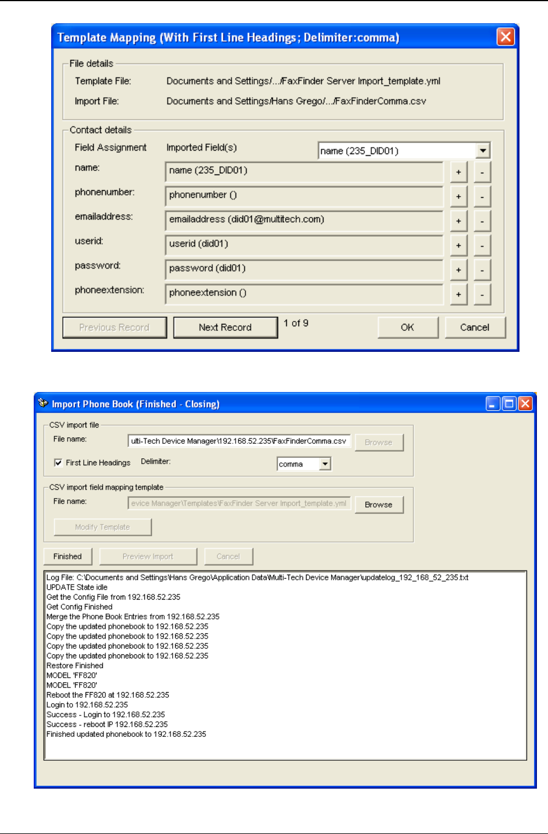Toggle the First Line Headings checkbox
Viewport: 548px width, 834px height.
point(58,462)
